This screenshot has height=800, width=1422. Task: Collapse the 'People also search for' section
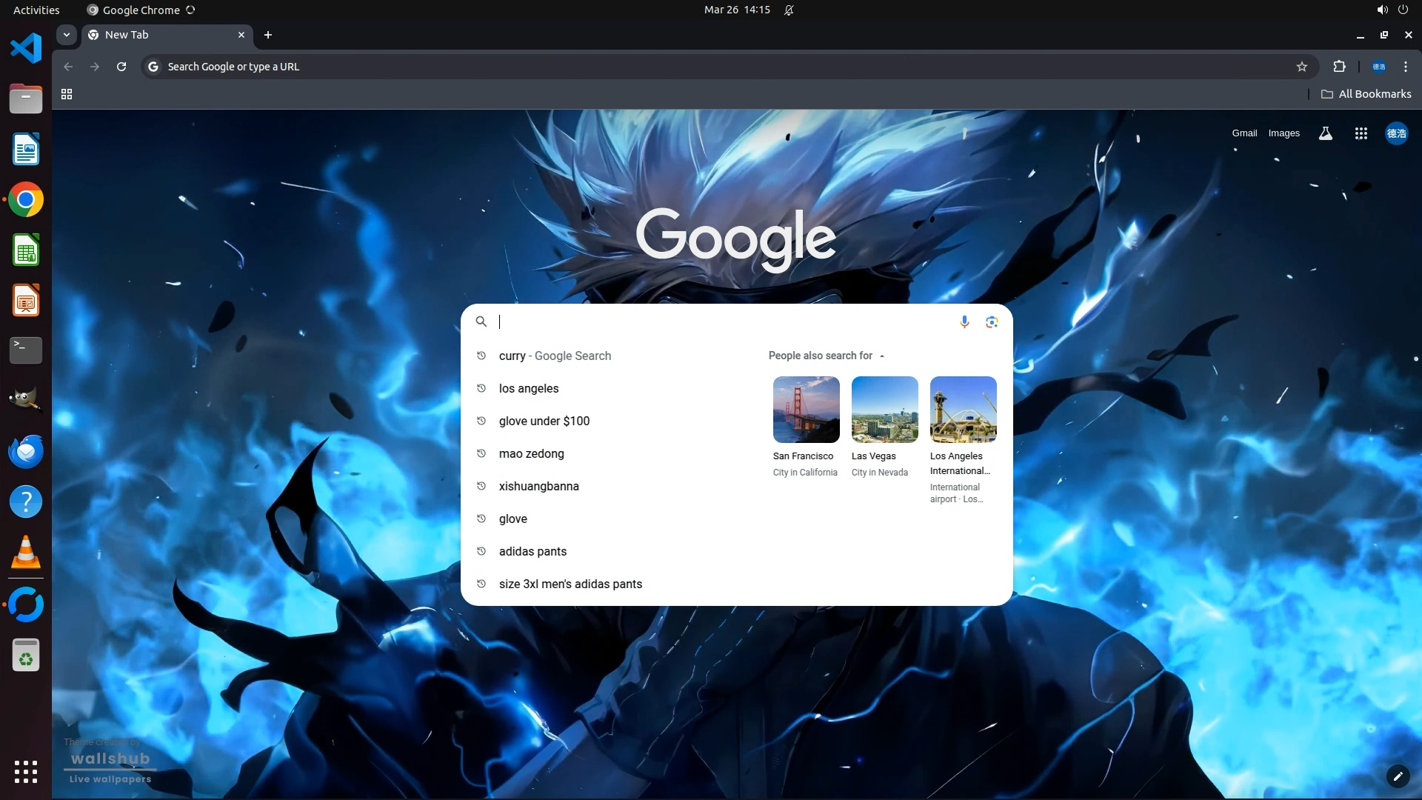coord(881,356)
